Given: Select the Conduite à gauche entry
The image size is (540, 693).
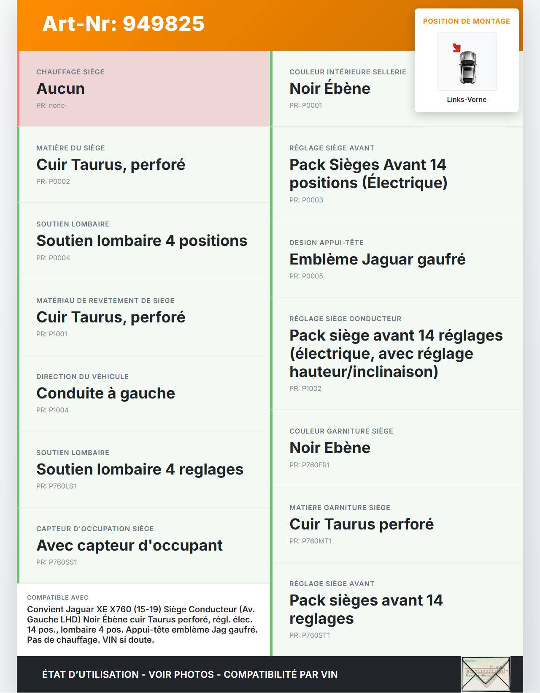Looking at the screenshot, I should tap(105, 393).
